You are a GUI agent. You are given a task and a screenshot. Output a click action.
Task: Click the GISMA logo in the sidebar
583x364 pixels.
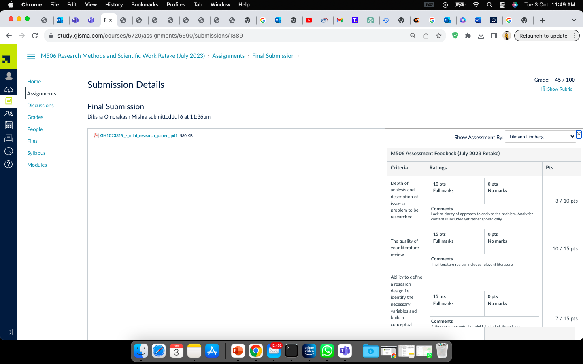9,57
